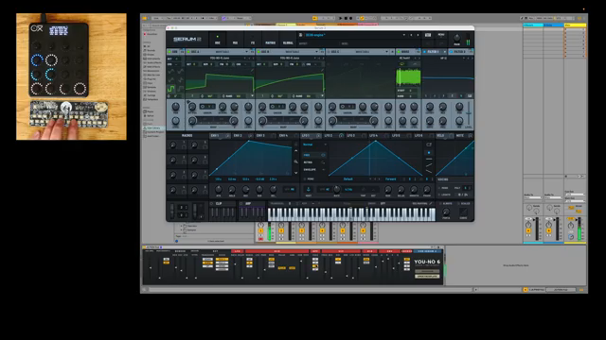Screen dimensions: 606x340
Task: Open the Serum MENU button
Action: point(441,35)
